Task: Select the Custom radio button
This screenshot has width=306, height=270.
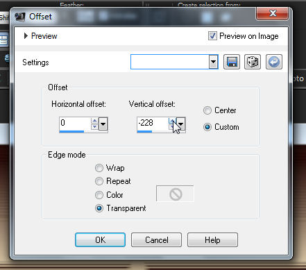Action: tap(207, 127)
